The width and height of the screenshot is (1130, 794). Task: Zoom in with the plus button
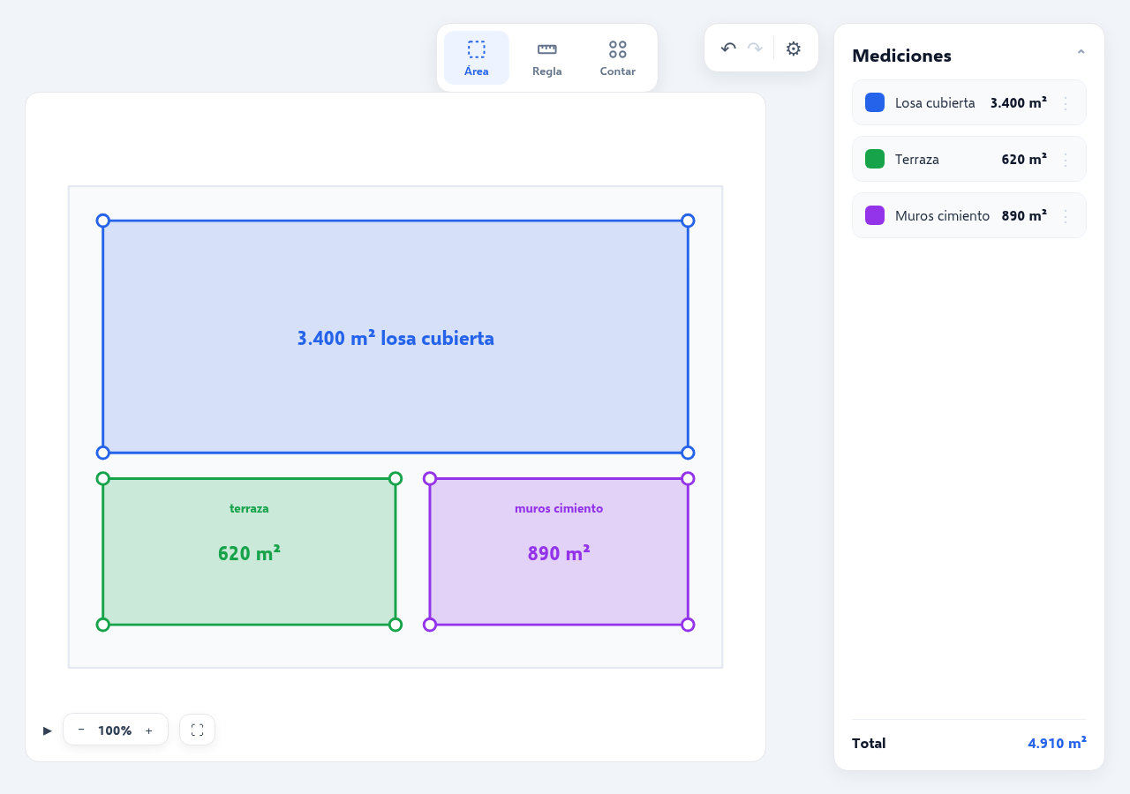(x=148, y=730)
